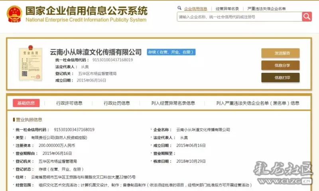
Task: Click the 发送报告 button
Action: coord(280,53)
